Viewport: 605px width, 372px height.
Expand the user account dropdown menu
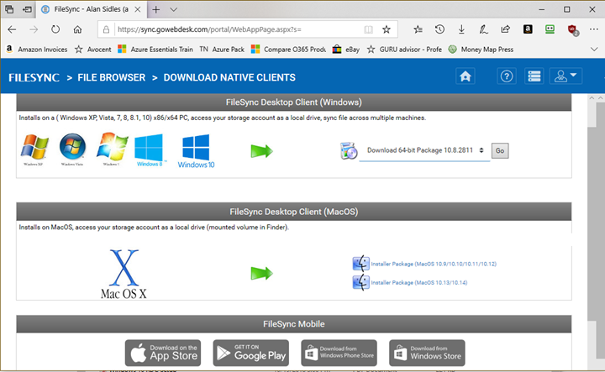pyautogui.click(x=566, y=76)
